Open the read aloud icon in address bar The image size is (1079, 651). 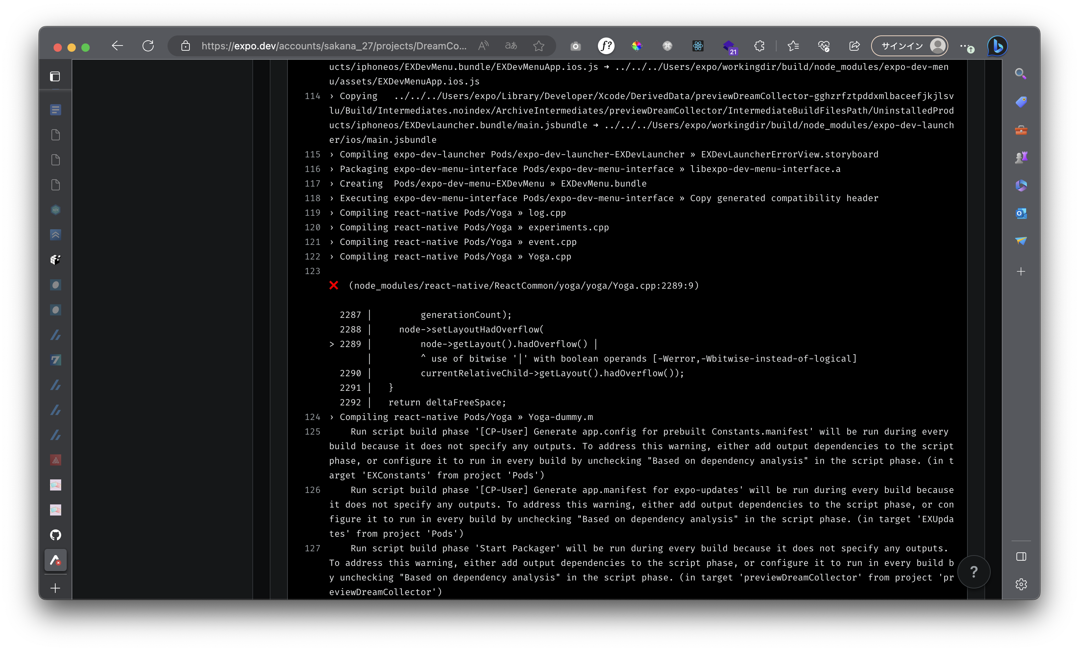click(x=484, y=46)
